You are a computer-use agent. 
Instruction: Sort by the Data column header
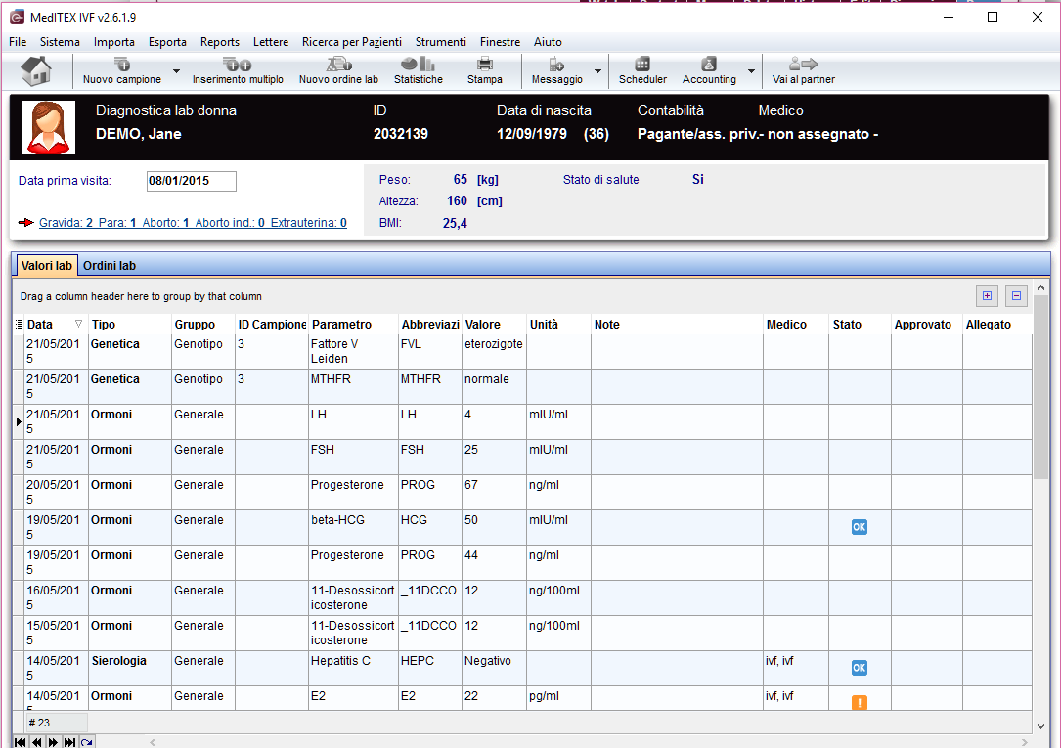click(x=40, y=325)
